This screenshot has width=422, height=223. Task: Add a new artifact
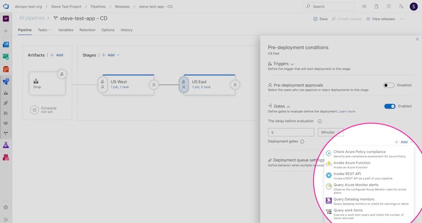pos(56,55)
